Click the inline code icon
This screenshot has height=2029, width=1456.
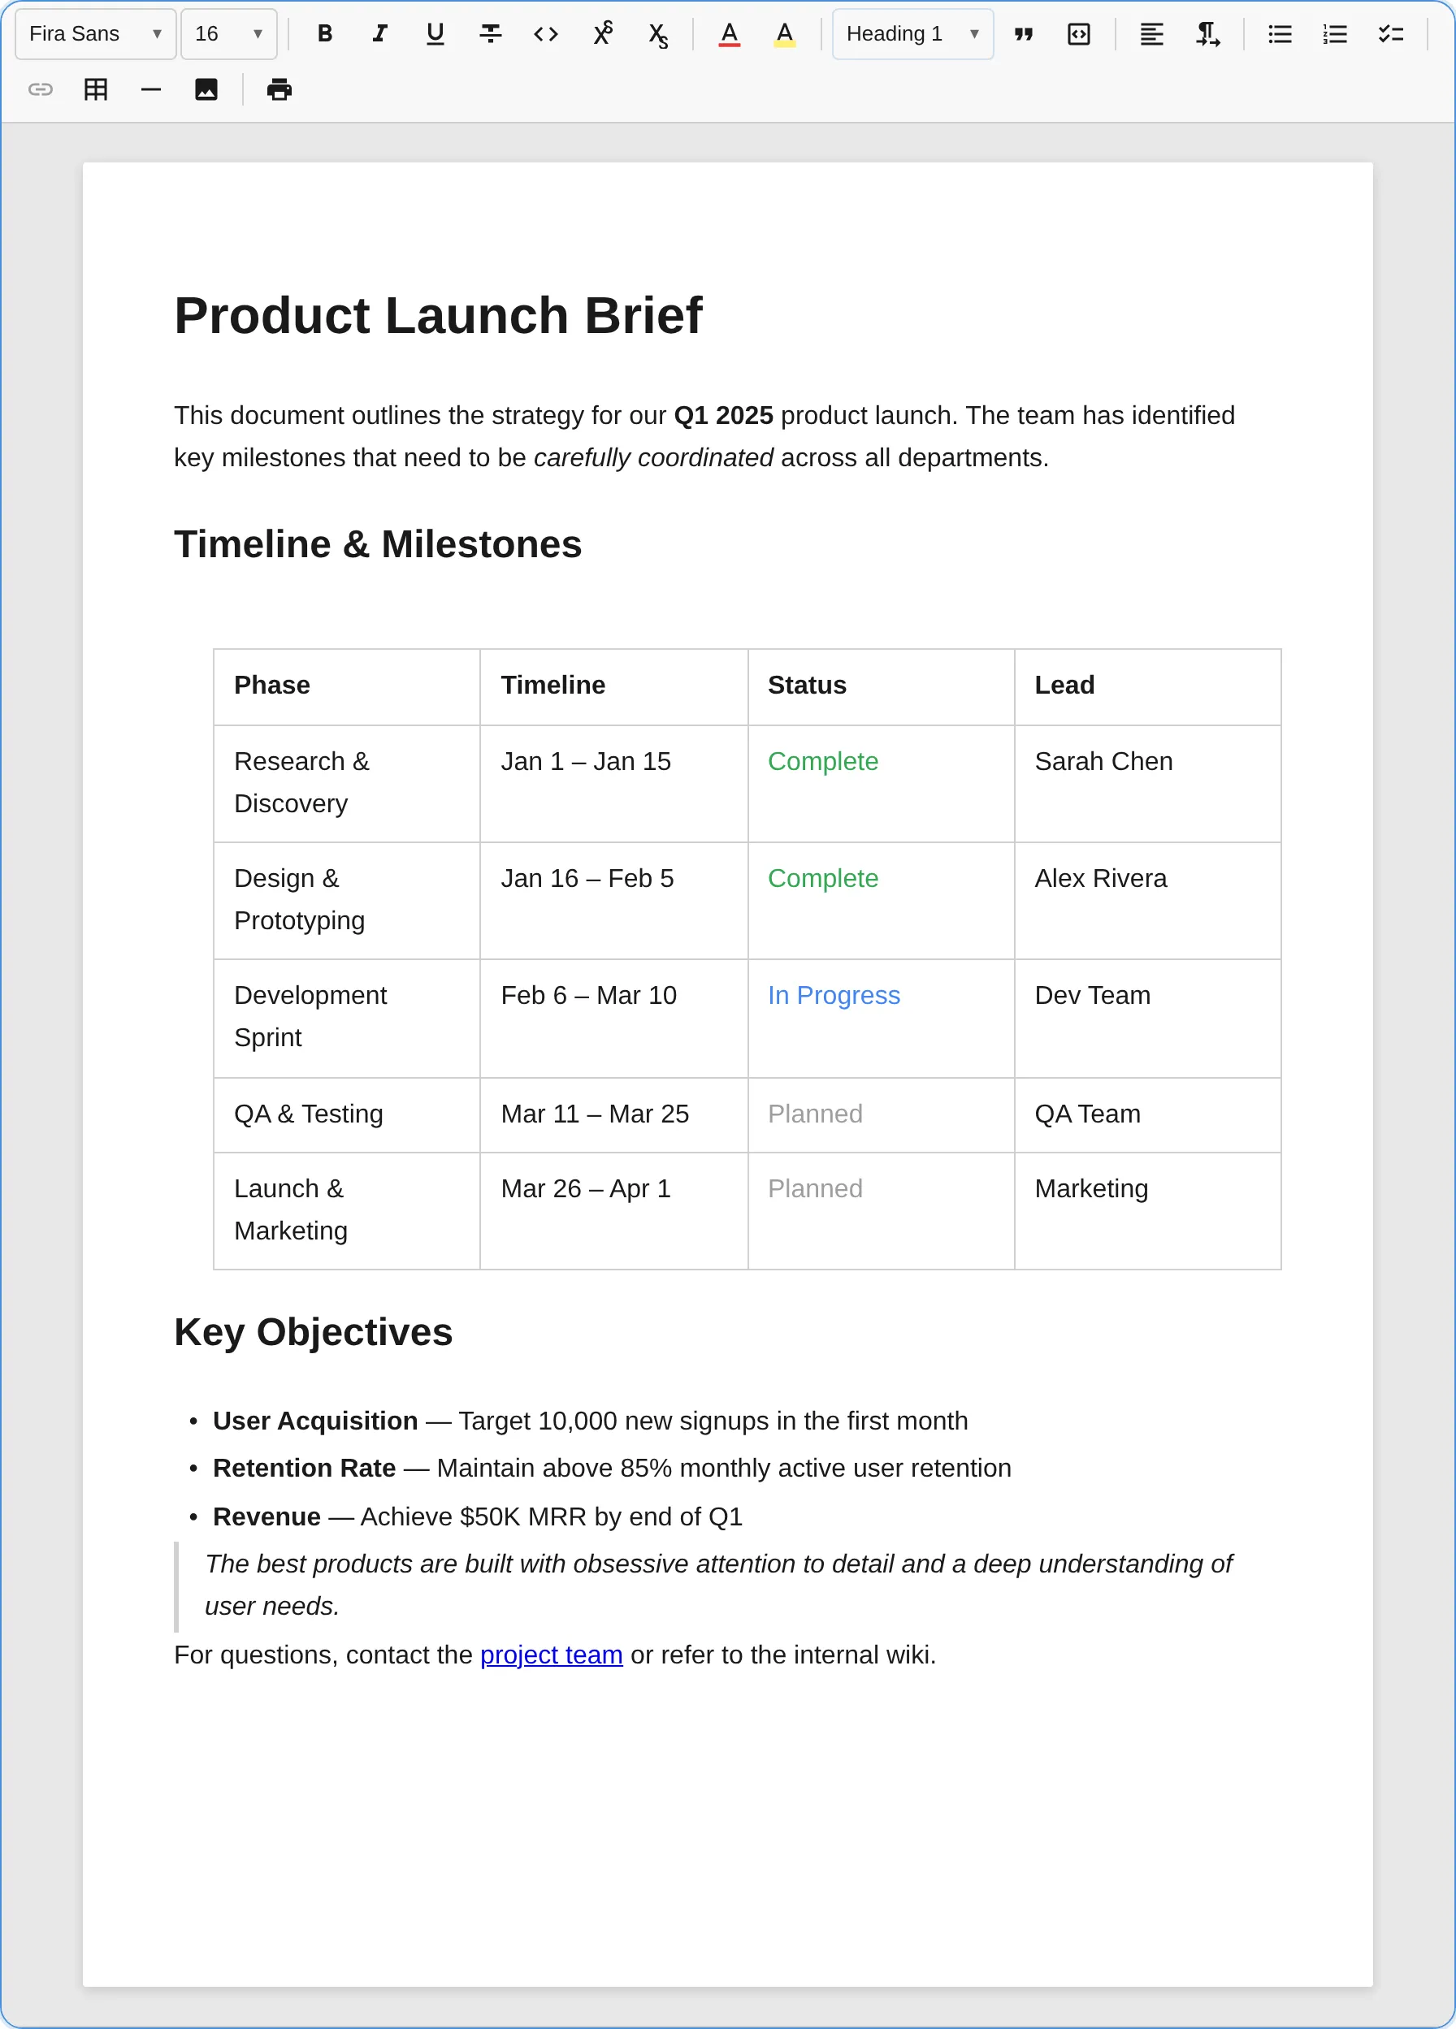(546, 34)
